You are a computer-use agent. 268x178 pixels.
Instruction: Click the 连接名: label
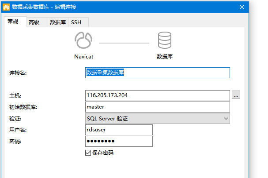18,73
